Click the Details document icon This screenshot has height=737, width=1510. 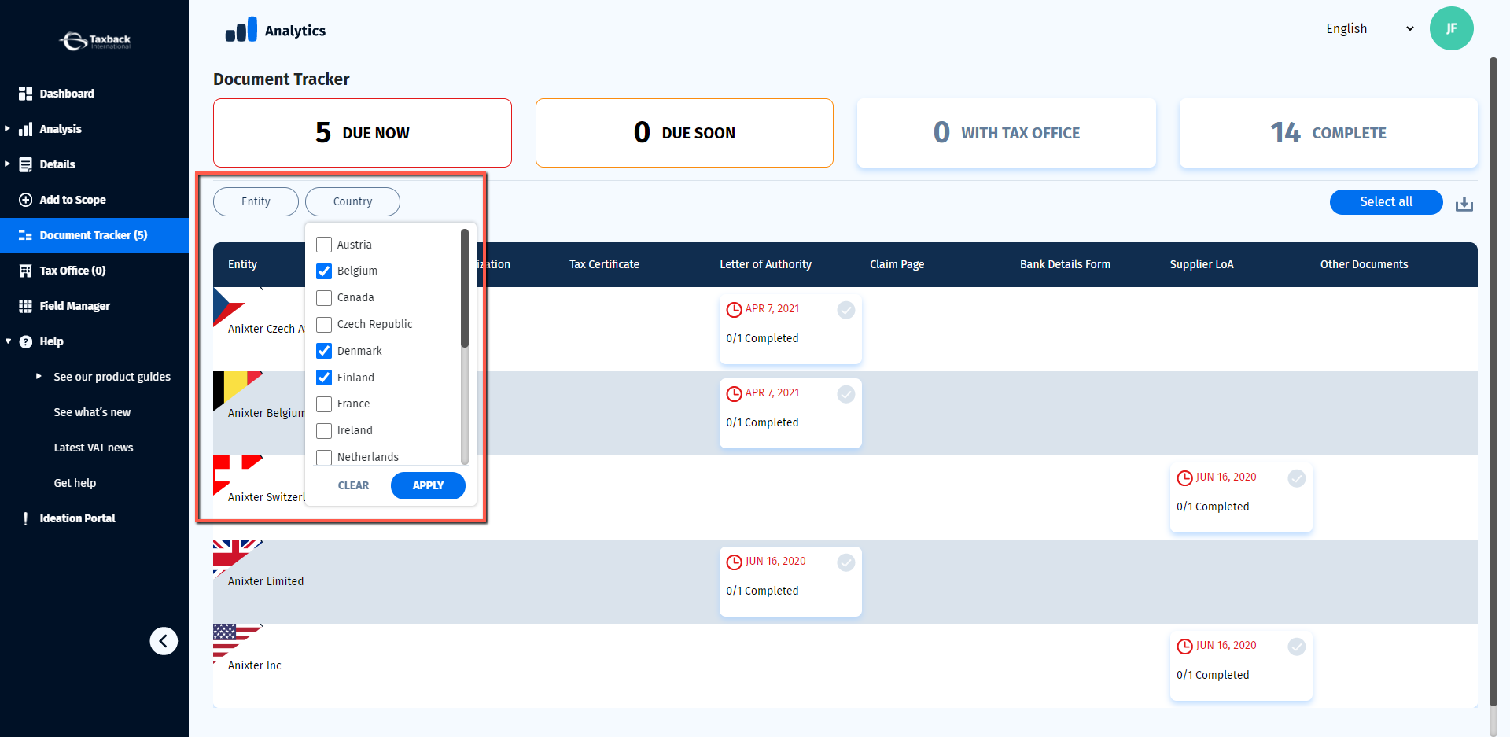pos(26,164)
